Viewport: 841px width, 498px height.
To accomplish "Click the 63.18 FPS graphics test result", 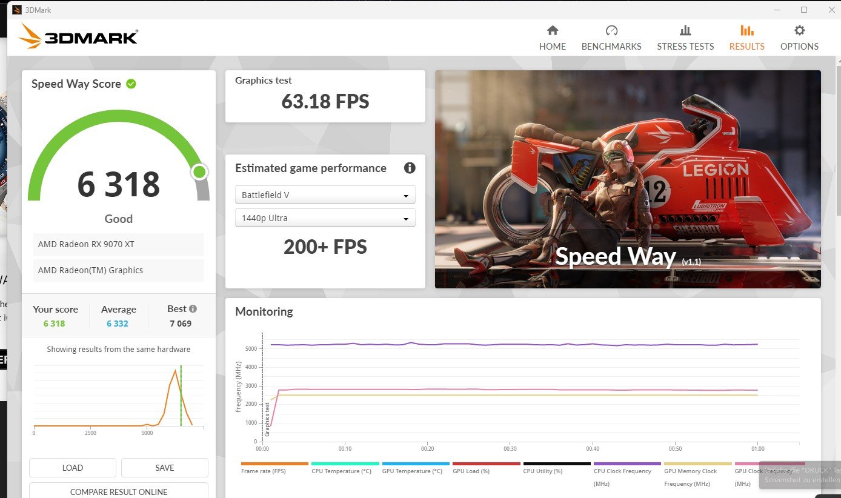I will (x=325, y=101).
